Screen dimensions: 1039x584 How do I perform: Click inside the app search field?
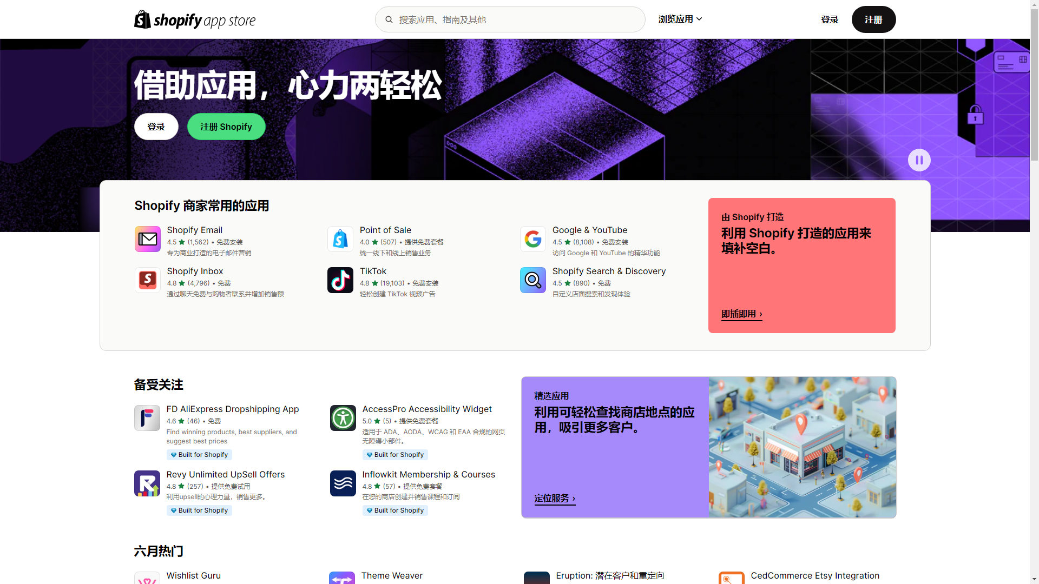point(509,19)
